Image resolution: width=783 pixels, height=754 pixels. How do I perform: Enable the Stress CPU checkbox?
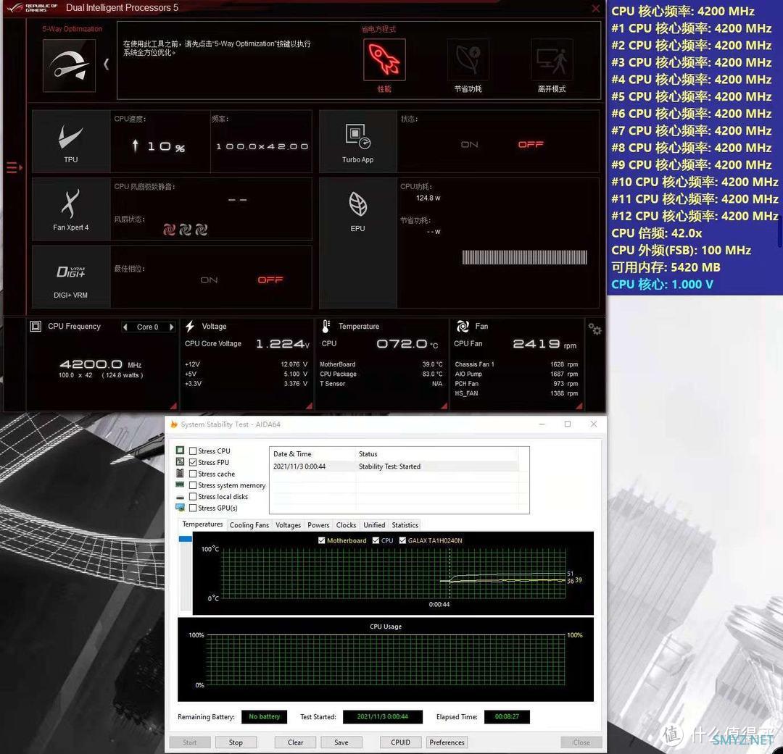coord(193,451)
